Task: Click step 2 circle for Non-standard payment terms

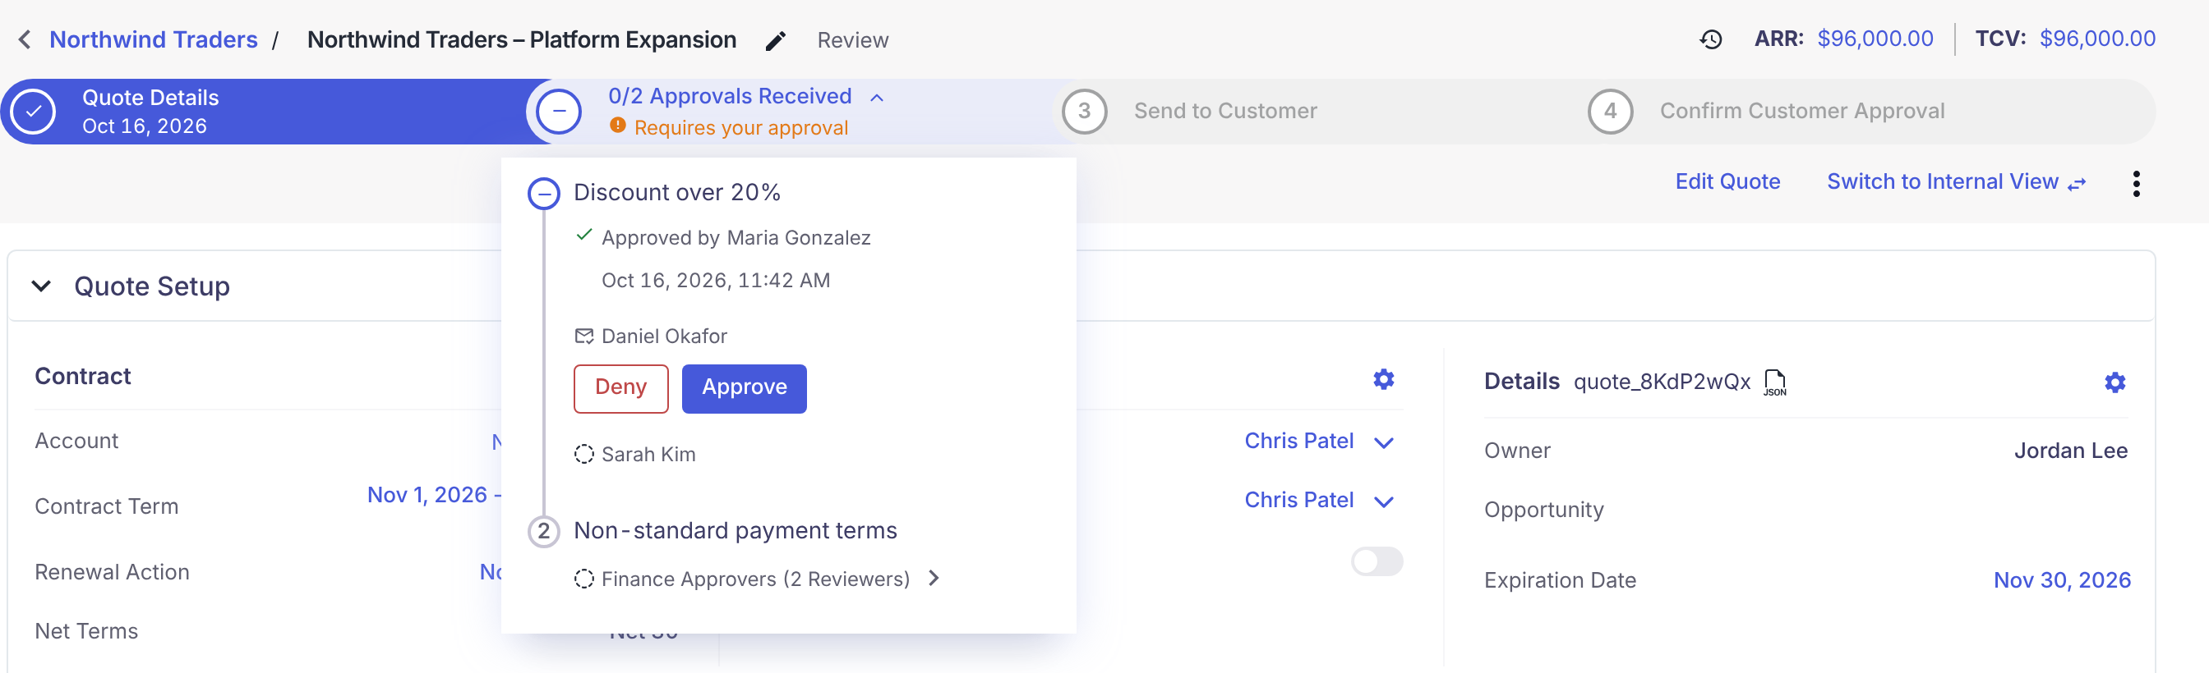Action: pyautogui.click(x=544, y=531)
